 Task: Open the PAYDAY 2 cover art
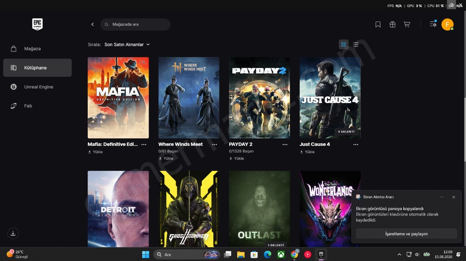tap(260, 98)
